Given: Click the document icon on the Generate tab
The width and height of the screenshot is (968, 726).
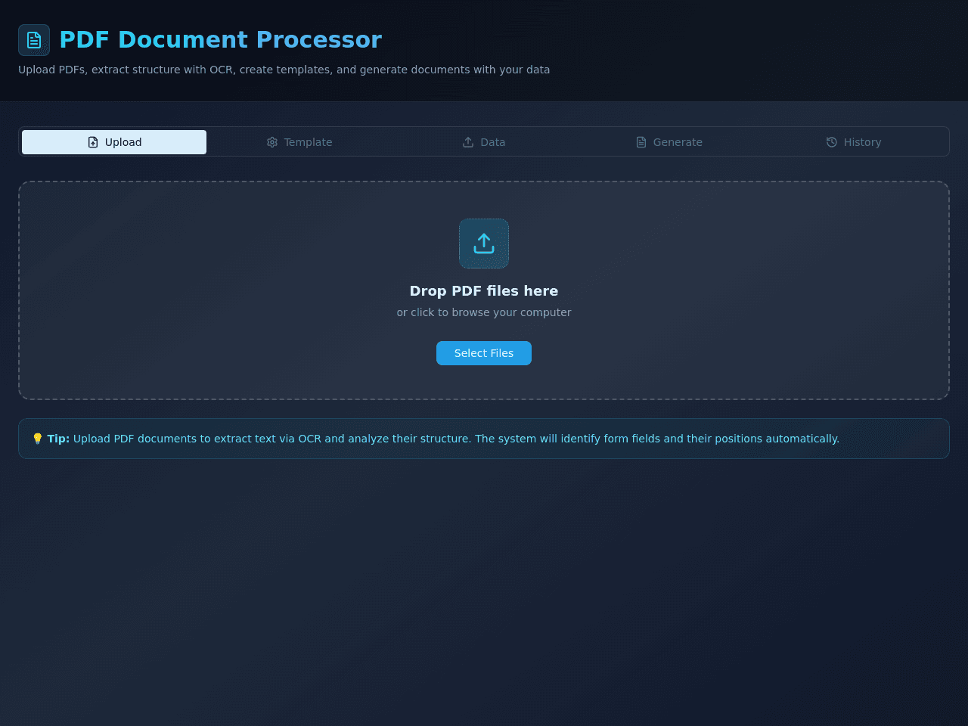Looking at the screenshot, I should pyautogui.click(x=641, y=142).
